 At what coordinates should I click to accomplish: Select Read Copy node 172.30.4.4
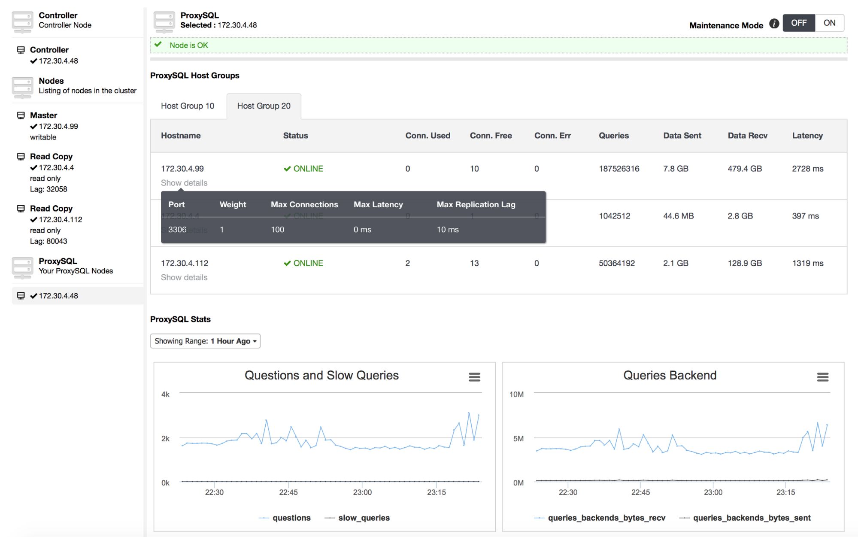pyautogui.click(x=52, y=167)
